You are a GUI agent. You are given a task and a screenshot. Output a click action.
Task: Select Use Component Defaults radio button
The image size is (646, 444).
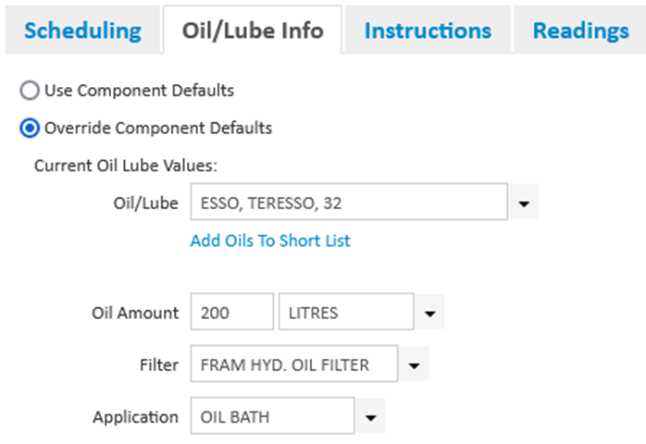[31, 91]
